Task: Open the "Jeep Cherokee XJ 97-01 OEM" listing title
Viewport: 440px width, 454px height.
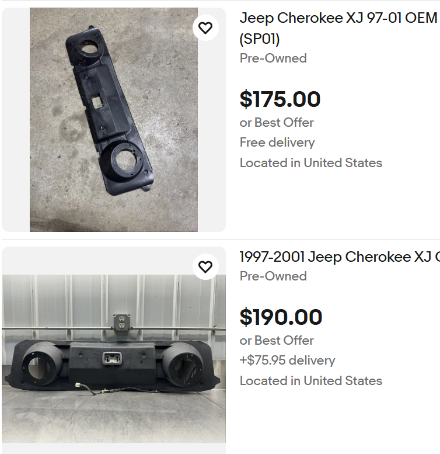Action: (x=338, y=18)
